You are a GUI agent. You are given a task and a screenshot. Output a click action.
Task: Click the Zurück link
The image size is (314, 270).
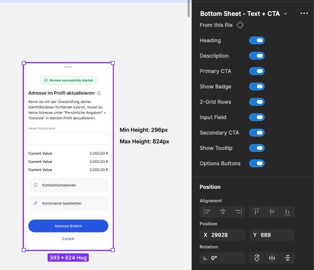point(68,238)
